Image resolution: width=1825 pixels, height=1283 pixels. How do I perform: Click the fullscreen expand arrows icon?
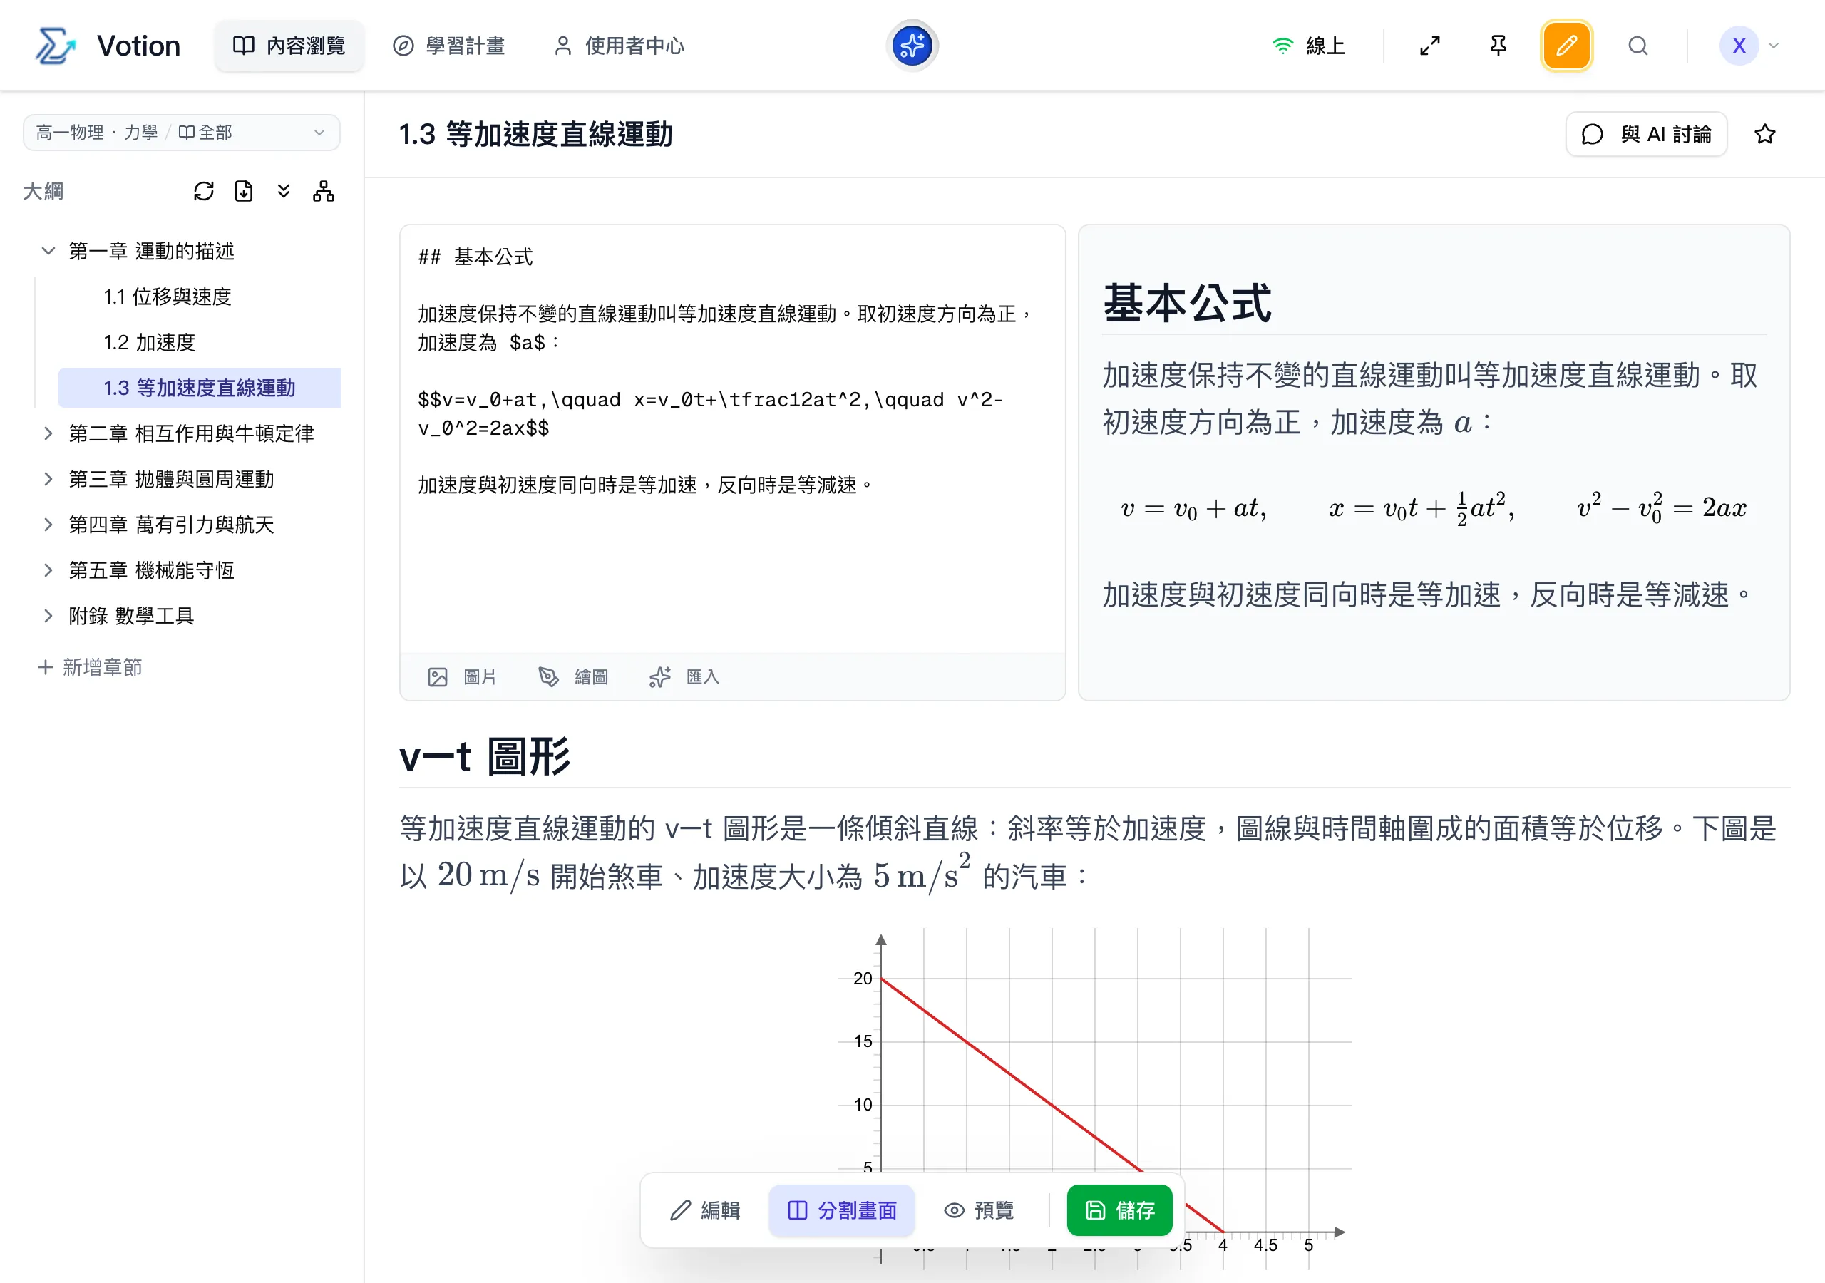click(1429, 46)
